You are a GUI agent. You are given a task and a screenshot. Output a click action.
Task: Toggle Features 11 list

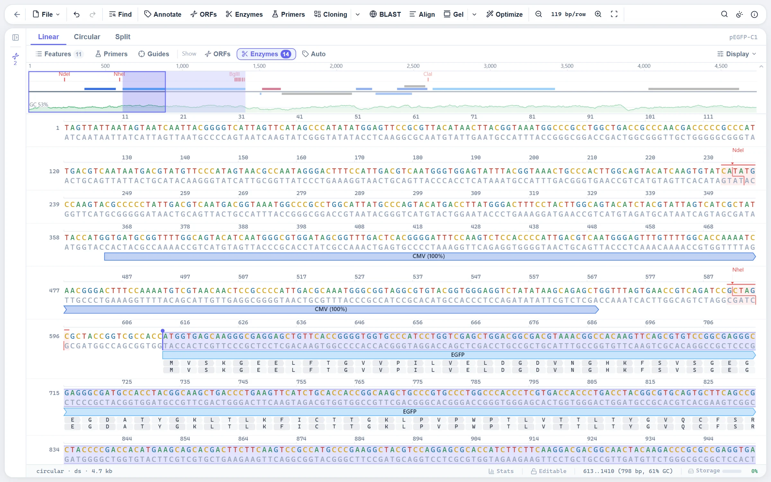[x=59, y=54]
